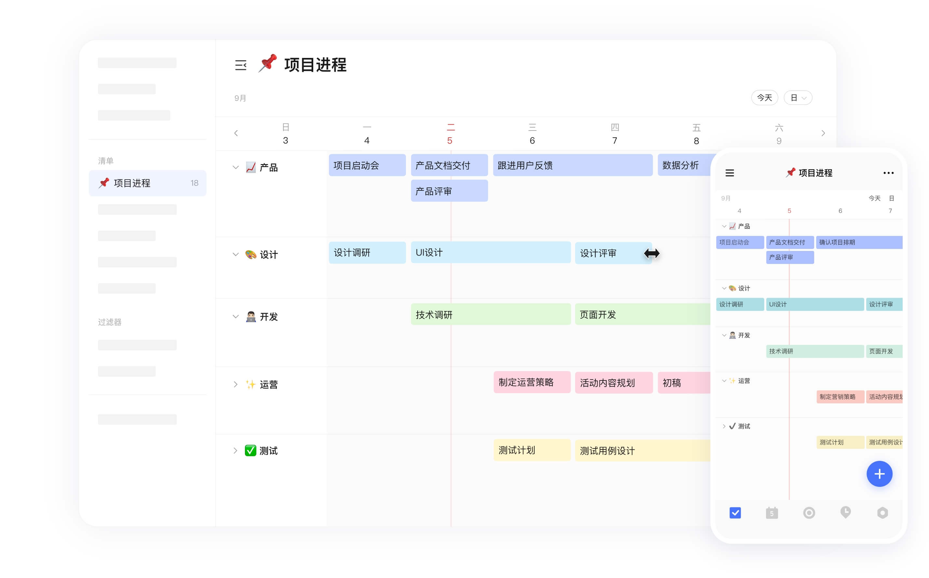Click the 今天 button to jump to today
Image resolution: width=929 pixels, height=578 pixels.
click(x=764, y=98)
